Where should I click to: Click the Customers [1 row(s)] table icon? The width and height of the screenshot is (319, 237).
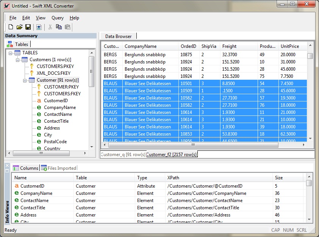(25, 60)
